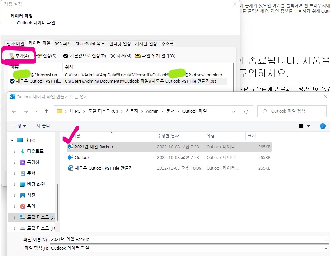Click the refresh icon in the address bar
The height and width of the screenshot is (256, 330).
tap(246, 111)
